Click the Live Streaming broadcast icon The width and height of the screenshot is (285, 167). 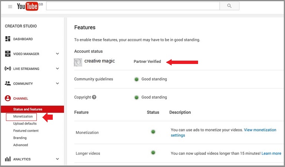click(x=8, y=68)
